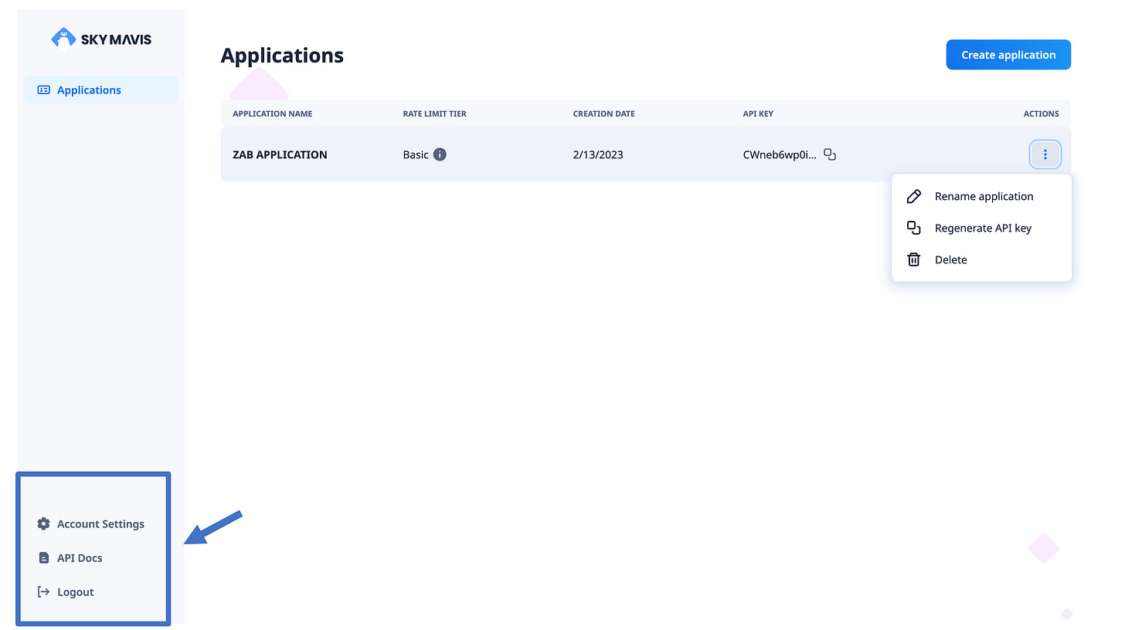
Task: Copy the API key with the copy icon
Action: coord(830,154)
